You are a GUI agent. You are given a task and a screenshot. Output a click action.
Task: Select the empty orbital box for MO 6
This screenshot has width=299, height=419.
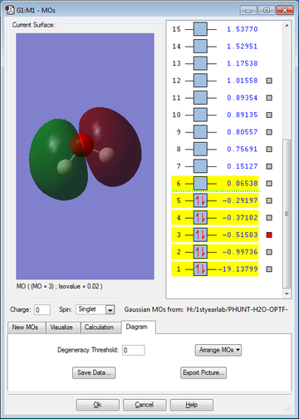200,184
